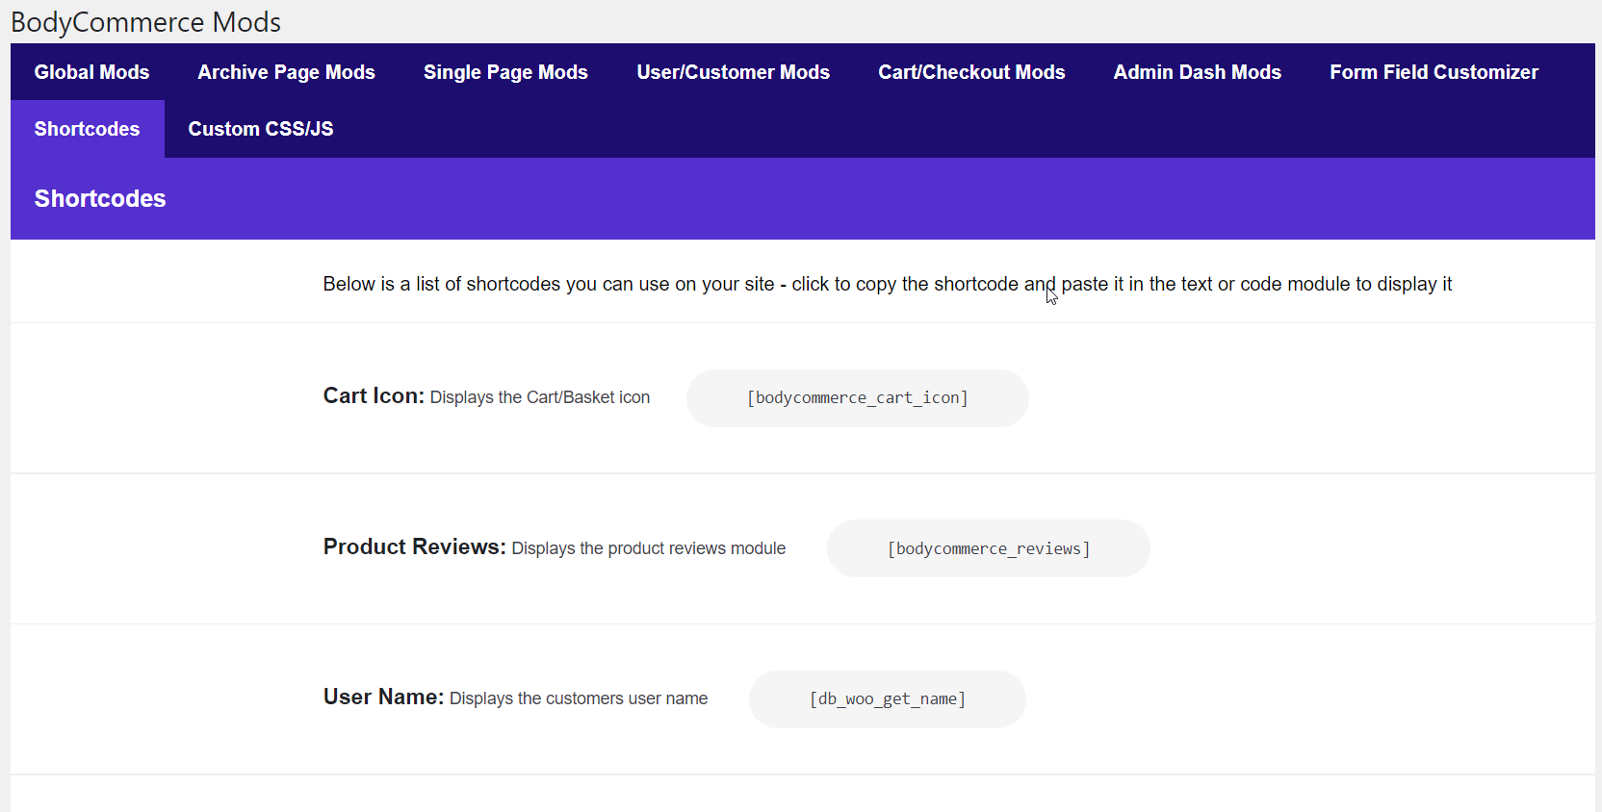Image resolution: width=1602 pixels, height=812 pixels.
Task: Click 'Displays the customers user name' description
Action: coord(578,698)
